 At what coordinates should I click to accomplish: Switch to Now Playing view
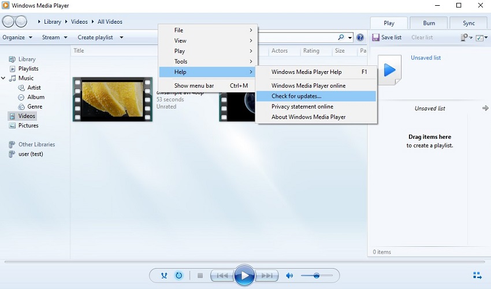tap(477, 276)
